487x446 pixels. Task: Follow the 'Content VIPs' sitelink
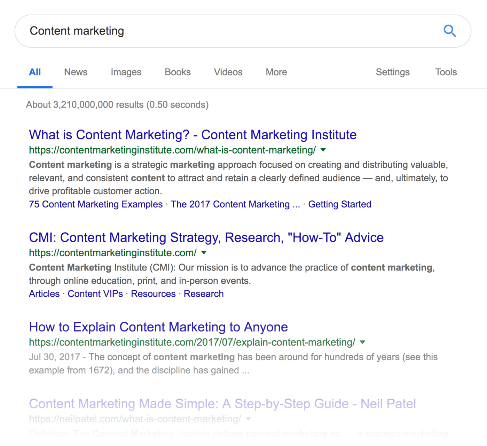tap(95, 294)
